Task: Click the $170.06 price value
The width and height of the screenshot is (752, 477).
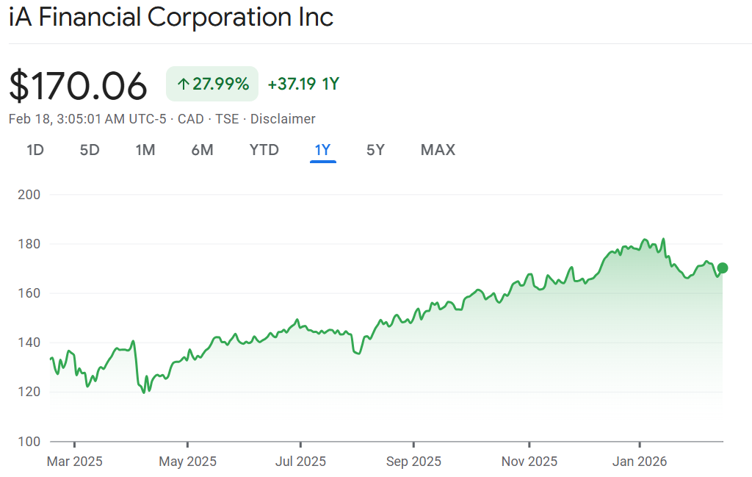Action: [78, 85]
